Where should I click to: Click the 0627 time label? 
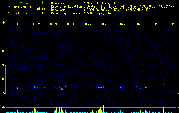point(122,24)
